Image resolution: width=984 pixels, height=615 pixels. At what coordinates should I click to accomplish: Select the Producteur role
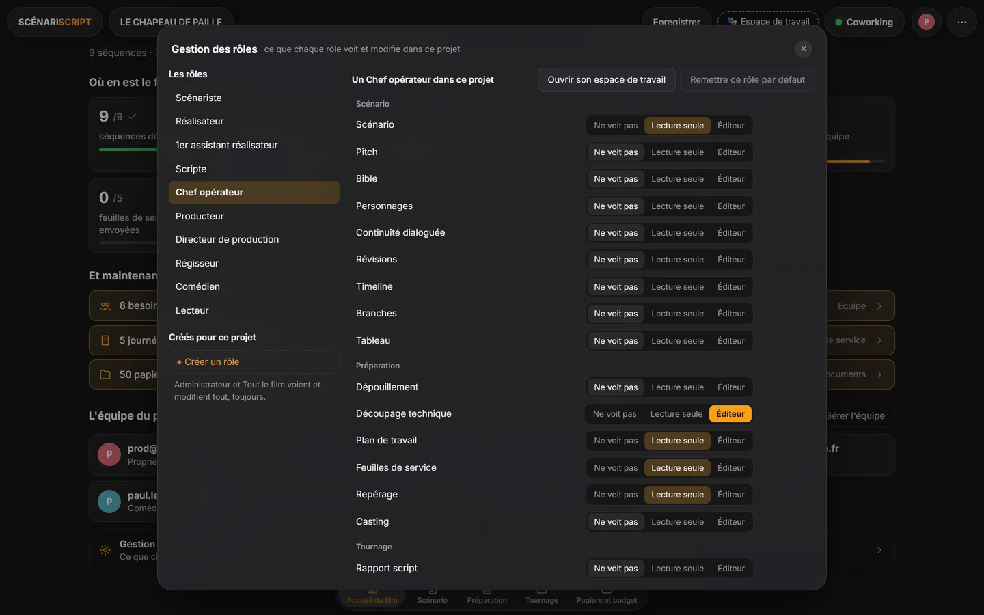point(254,216)
